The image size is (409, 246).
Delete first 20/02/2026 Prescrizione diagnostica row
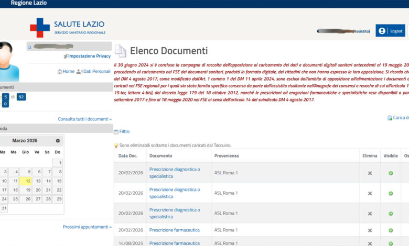point(370,173)
